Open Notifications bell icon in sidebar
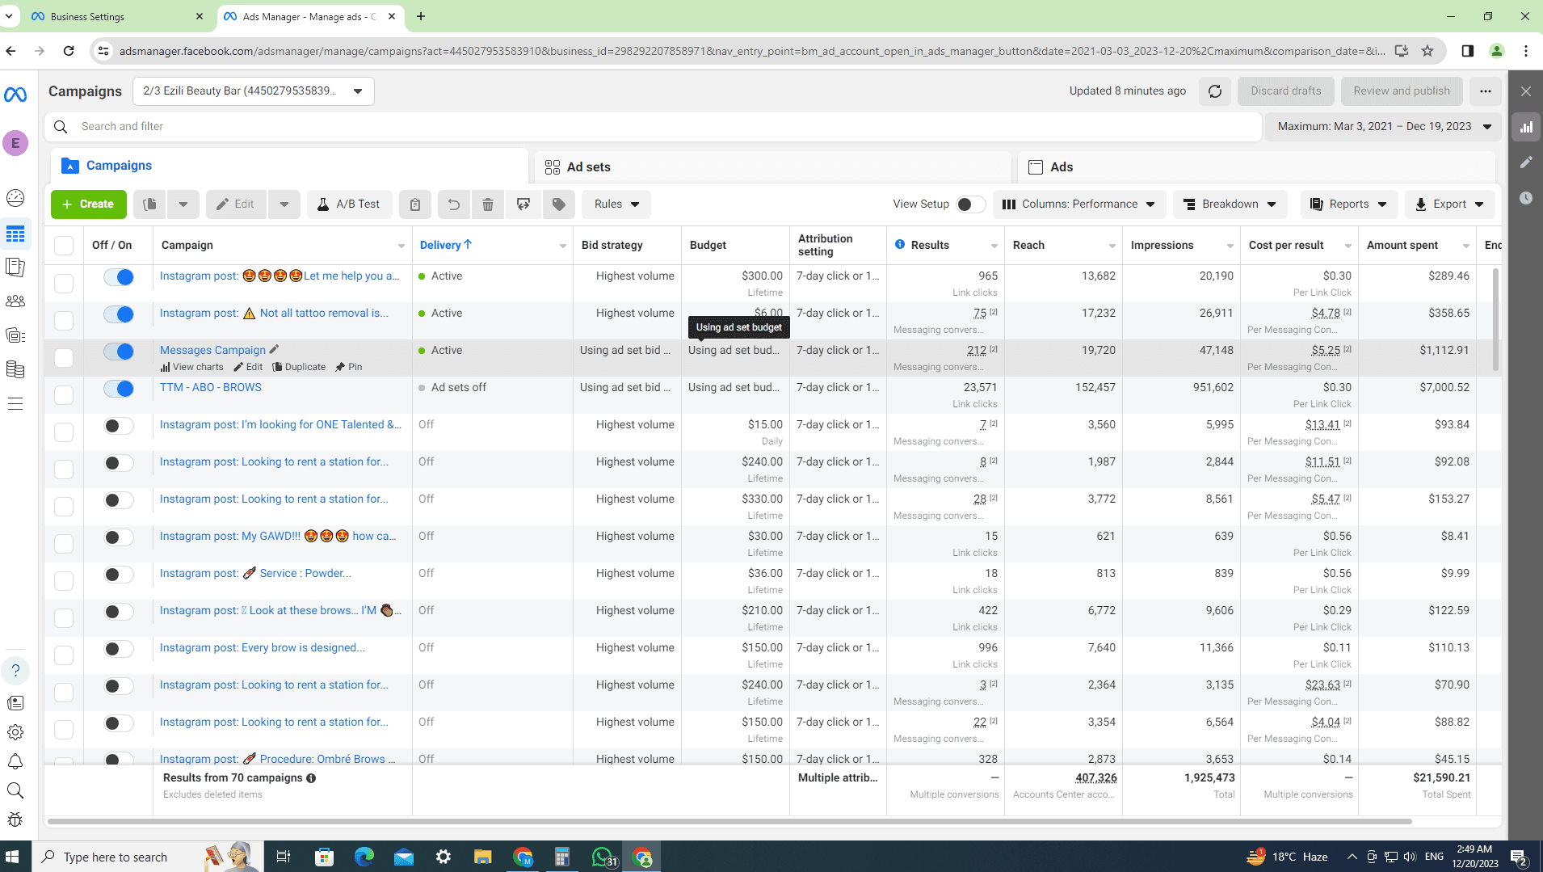Image resolution: width=1543 pixels, height=872 pixels. [x=15, y=761]
